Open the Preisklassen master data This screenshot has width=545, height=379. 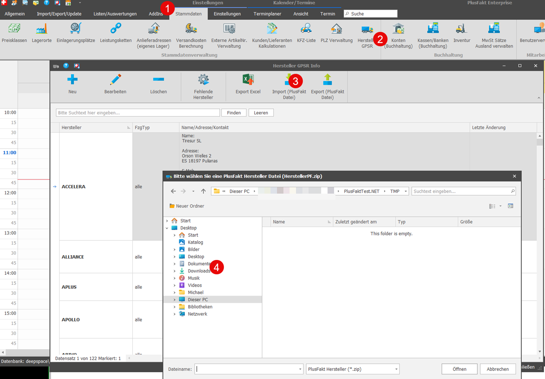[x=14, y=34]
